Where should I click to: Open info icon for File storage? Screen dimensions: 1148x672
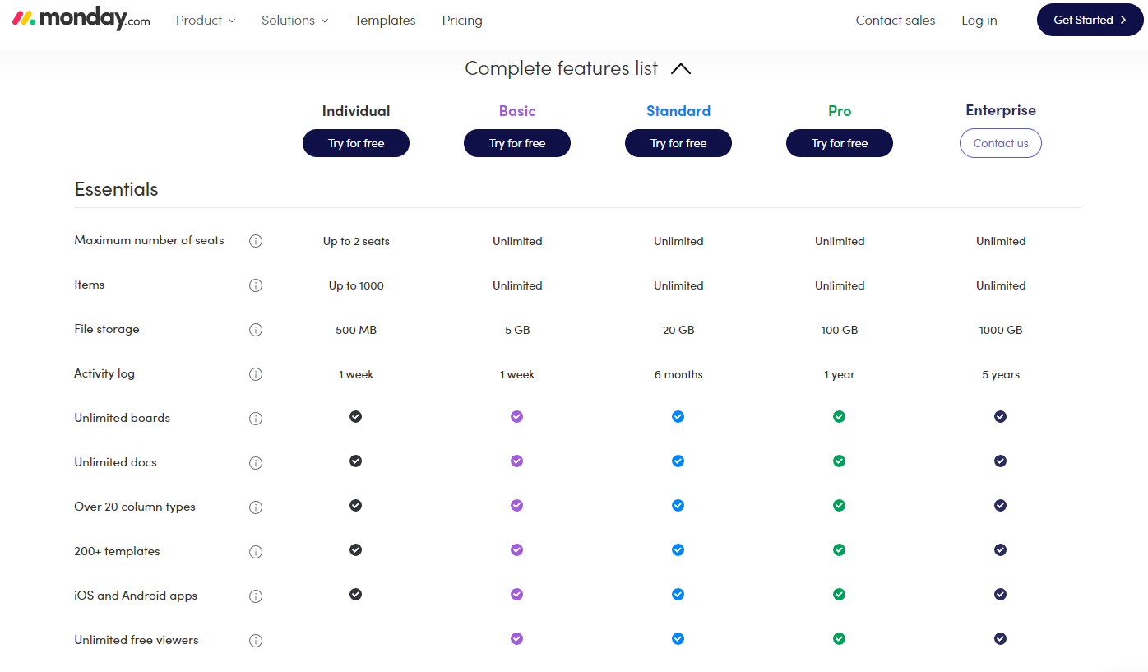coord(256,330)
